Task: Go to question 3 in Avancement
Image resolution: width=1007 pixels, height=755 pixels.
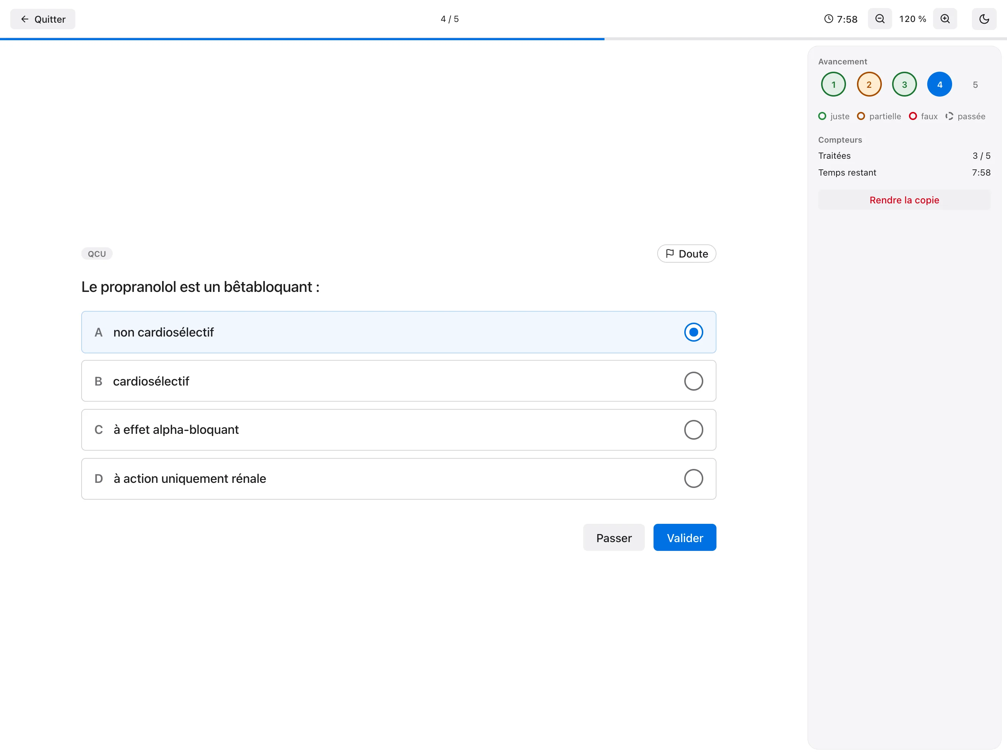Action: point(904,84)
